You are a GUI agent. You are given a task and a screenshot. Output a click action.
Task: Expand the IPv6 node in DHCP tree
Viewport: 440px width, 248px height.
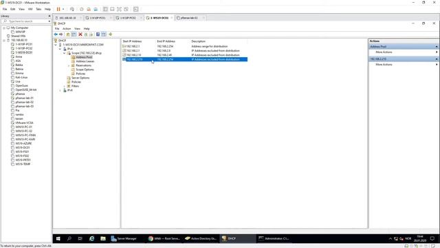point(60,90)
